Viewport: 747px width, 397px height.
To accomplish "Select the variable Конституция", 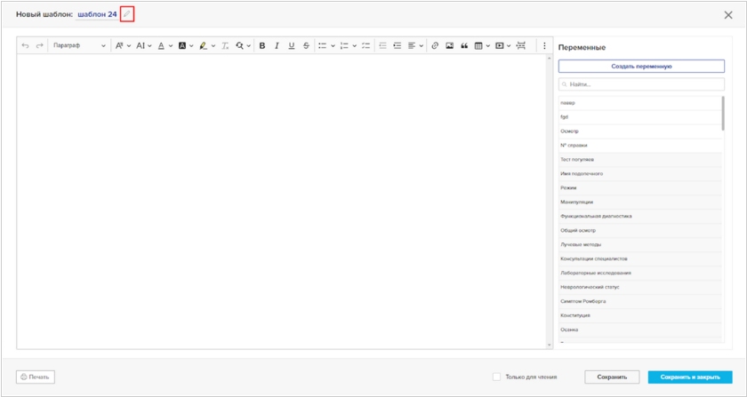I will (x=640, y=315).
